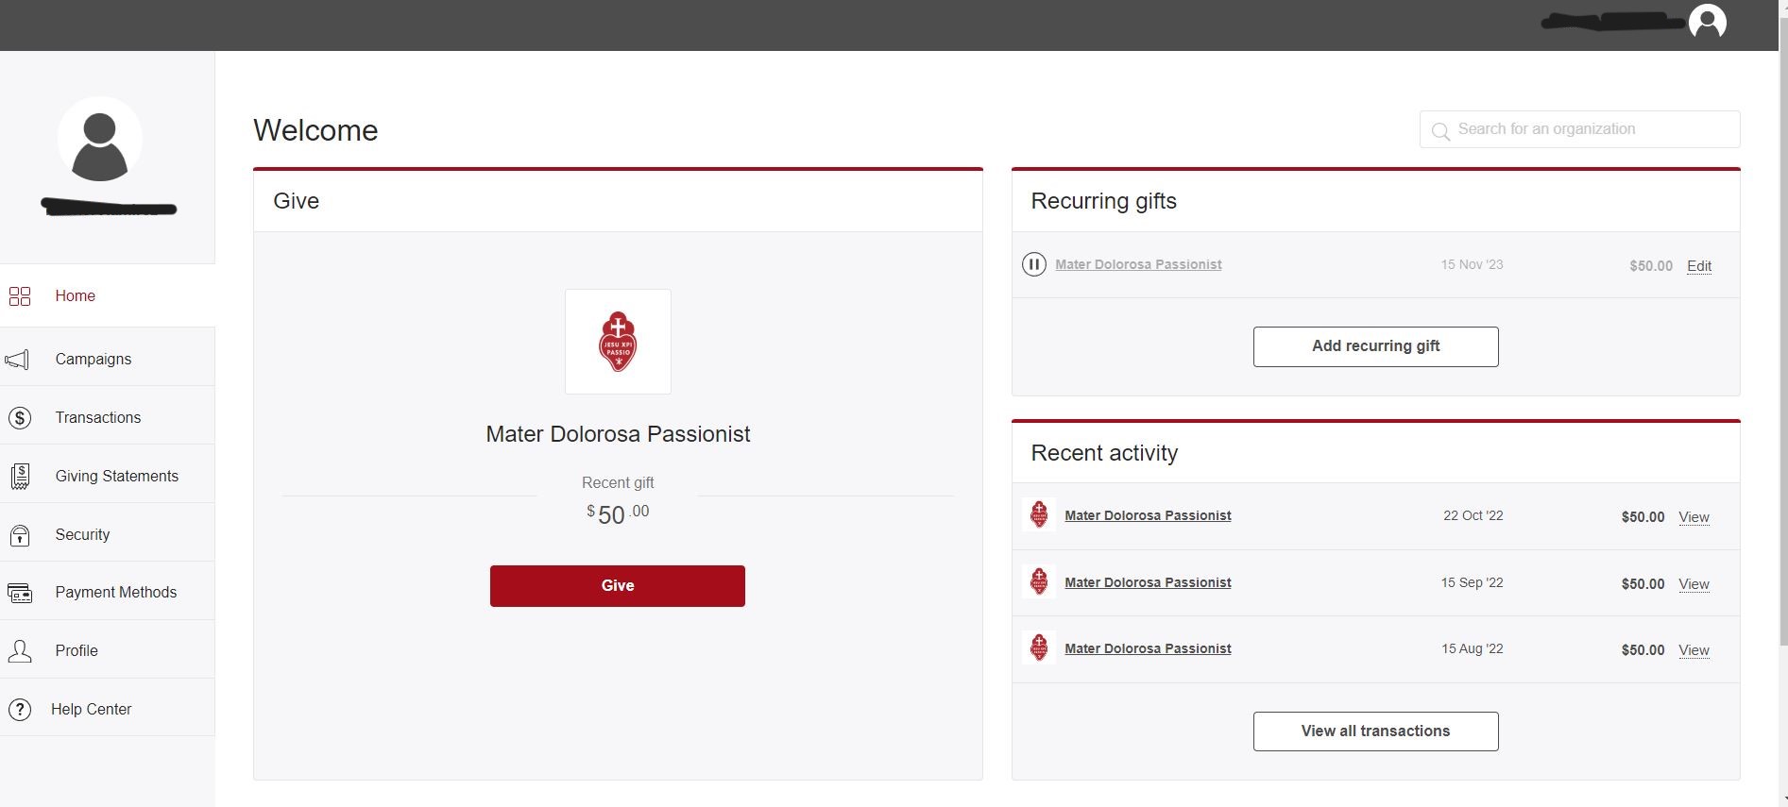Click the Campaigns megaphone icon

tap(18, 360)
